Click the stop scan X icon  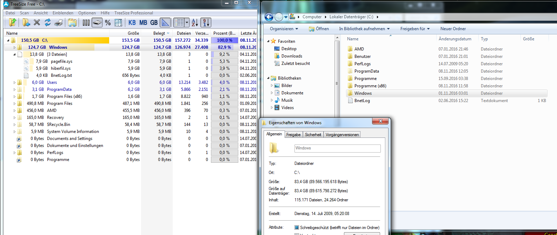(x=37, y=23)
